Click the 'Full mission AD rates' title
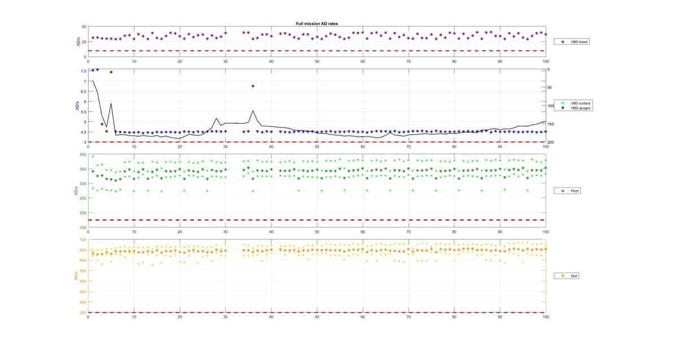678x351 pixels. pos(317,24)
